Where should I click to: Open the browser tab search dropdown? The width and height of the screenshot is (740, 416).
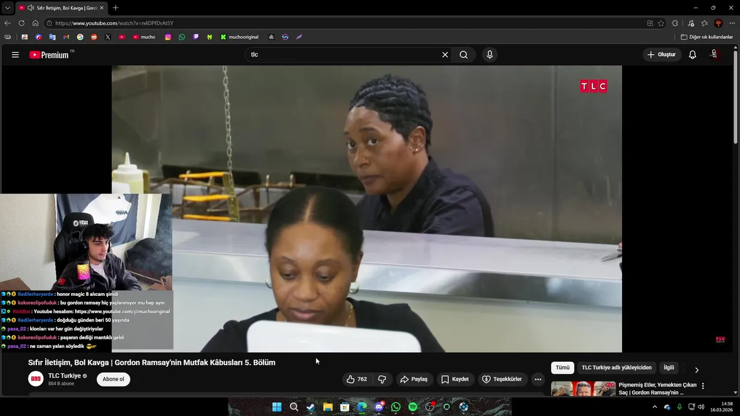8,8
